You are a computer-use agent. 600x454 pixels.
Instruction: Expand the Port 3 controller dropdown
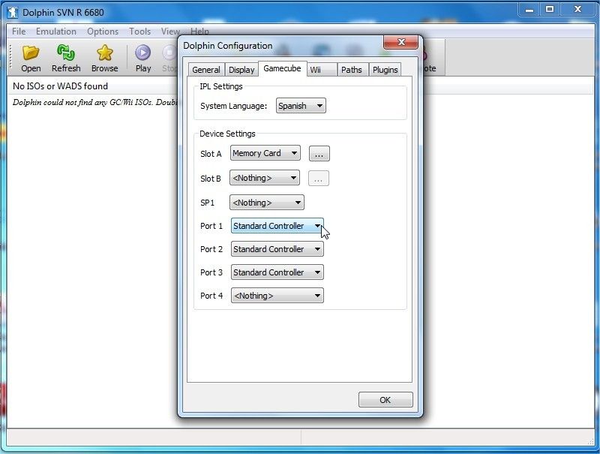pos(277,272)
